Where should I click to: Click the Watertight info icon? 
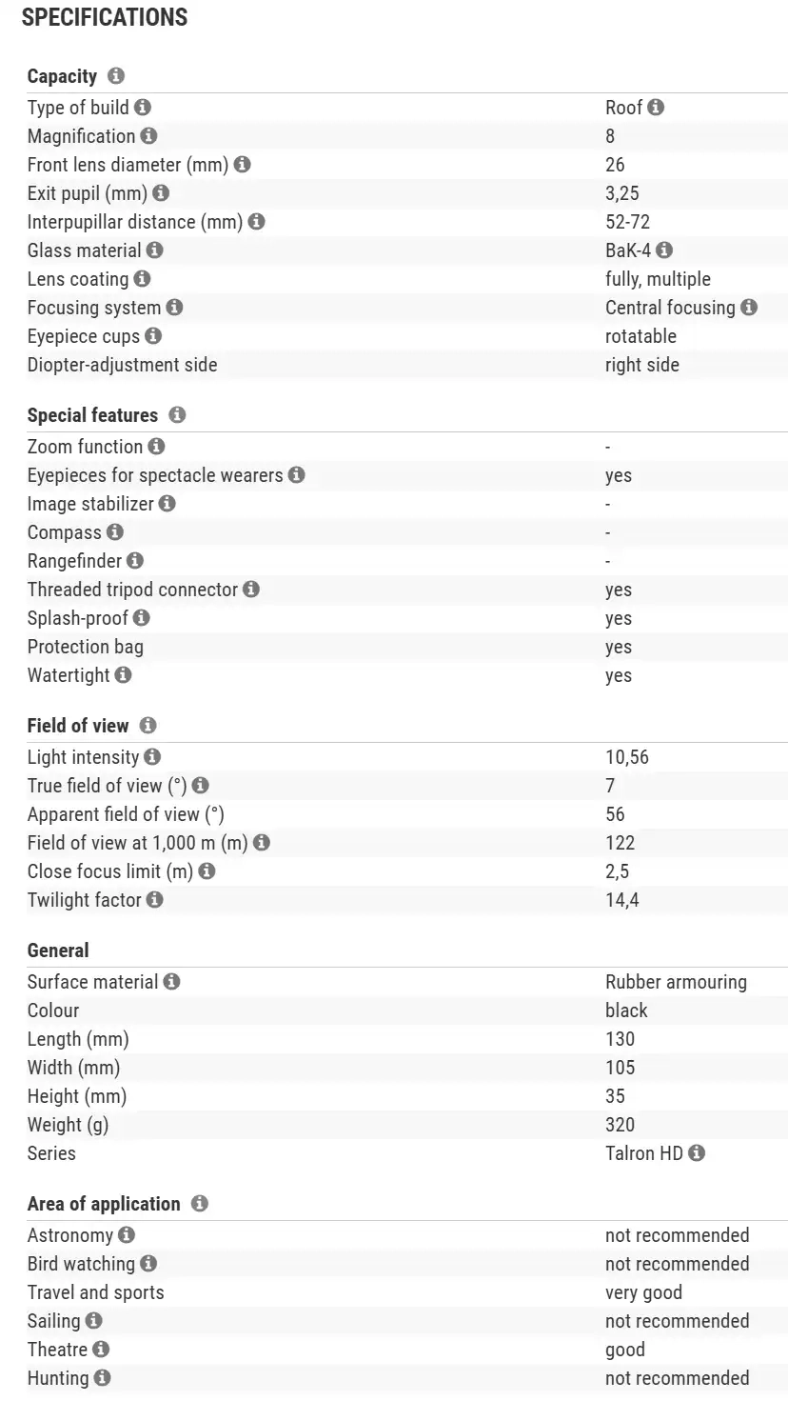(123, 675)
